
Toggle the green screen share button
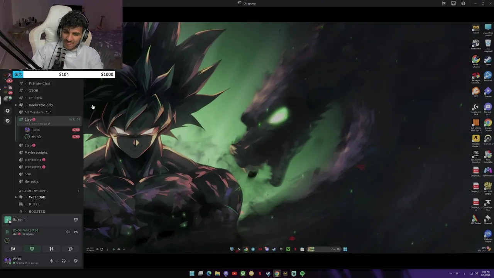click(x=32, y=249)
